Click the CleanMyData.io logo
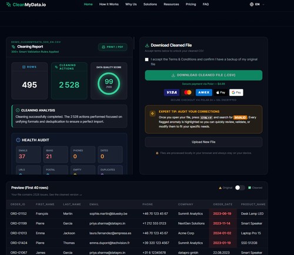 click(x=26, y=5)
